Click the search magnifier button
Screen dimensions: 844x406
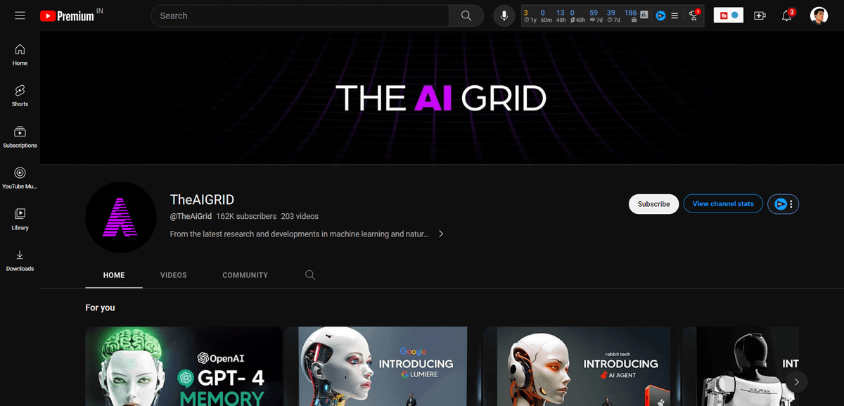(x=466, y=15)
